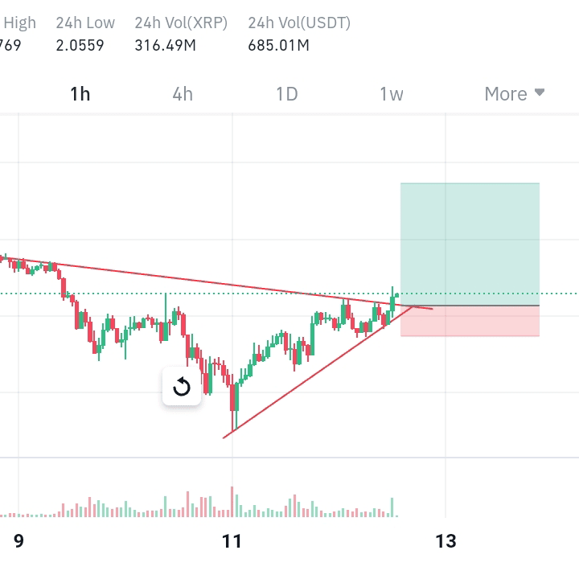Click the date label 13 on the time axis
The image size is (579, 579).
tap(446, 541)
